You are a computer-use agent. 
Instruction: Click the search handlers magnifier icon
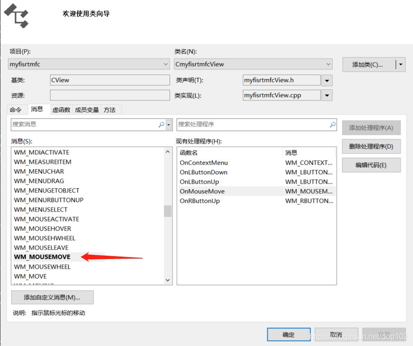pos(333,125)
